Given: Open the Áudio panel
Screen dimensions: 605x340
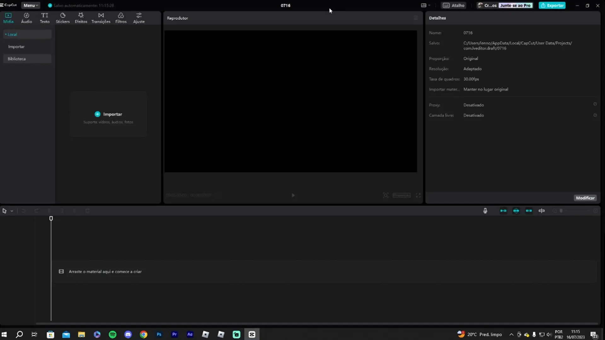Looking at the screenshot, I should (26, 18).
